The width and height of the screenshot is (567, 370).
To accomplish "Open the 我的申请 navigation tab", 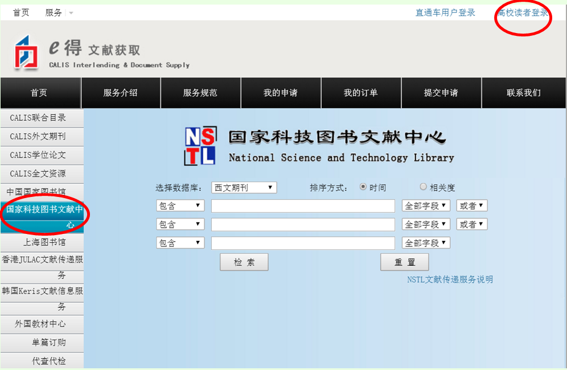I will tap(281, 93).
